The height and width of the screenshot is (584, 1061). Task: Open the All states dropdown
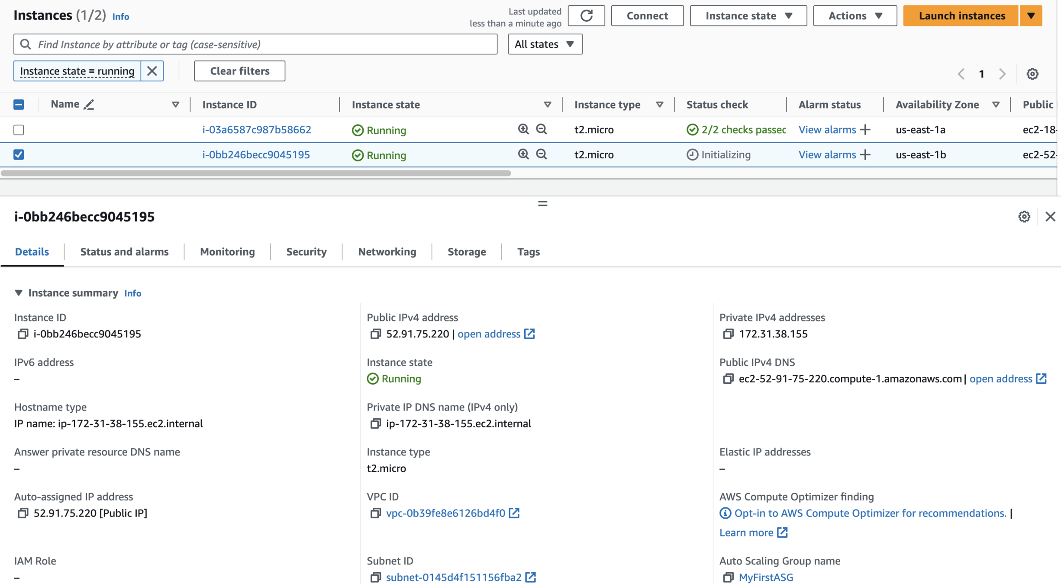pyautogui.click(x=545, y=44)
